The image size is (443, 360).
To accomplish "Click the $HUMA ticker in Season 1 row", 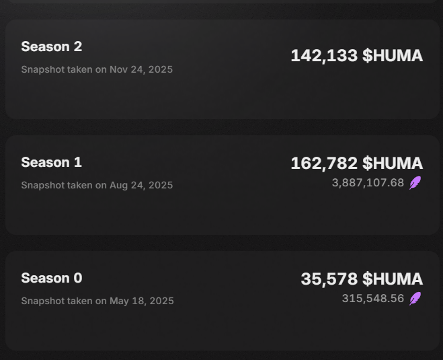I will coord(393,163).
